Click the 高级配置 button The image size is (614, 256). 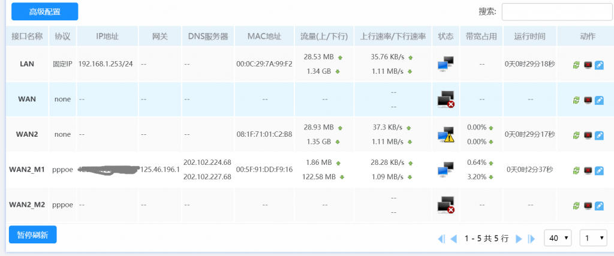44,11
